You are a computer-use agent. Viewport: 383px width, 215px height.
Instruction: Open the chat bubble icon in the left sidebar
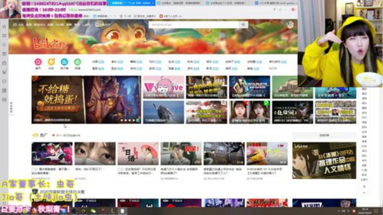(x=4, y=81)
